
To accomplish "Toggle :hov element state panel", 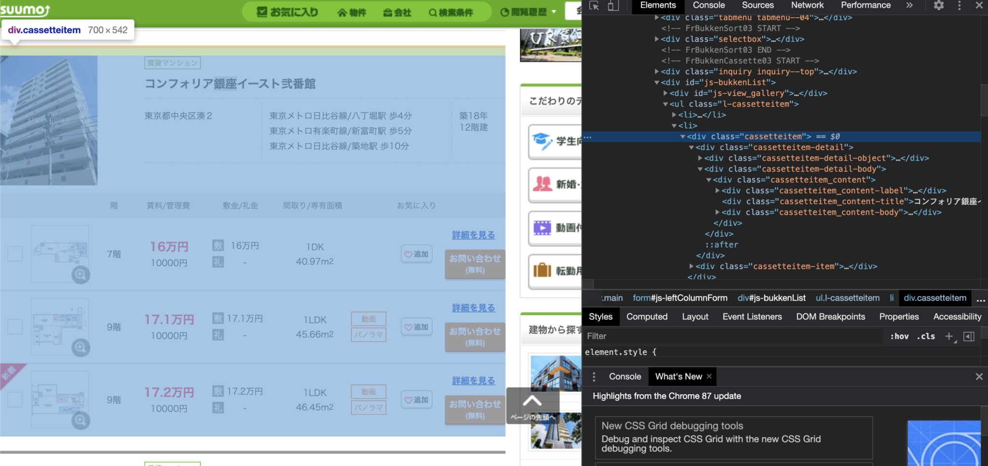I will (899, 336).
